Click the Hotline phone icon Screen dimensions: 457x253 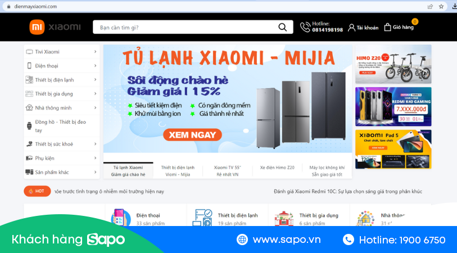[x=305, y=27]
